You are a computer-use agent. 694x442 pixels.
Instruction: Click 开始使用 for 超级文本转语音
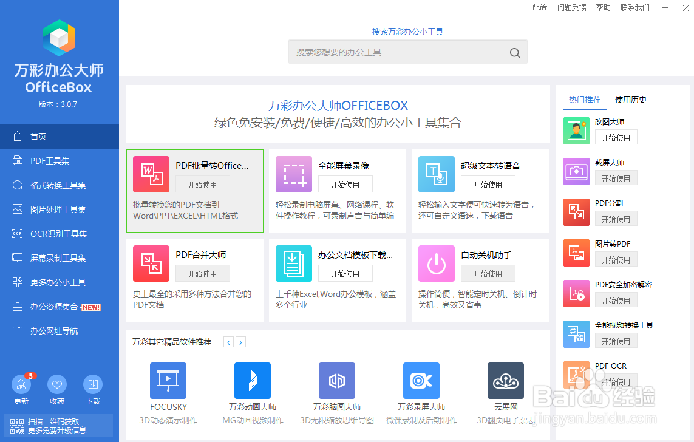(x=488, y=185)
